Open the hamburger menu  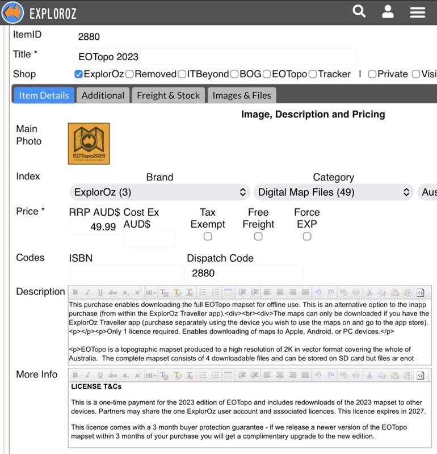[x=418, y=12]
